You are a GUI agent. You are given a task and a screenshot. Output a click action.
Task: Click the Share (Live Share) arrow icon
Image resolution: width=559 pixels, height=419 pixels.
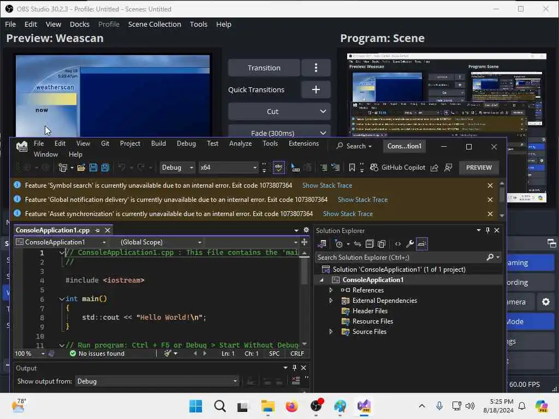pyautogui.click(x=434, y=167)
